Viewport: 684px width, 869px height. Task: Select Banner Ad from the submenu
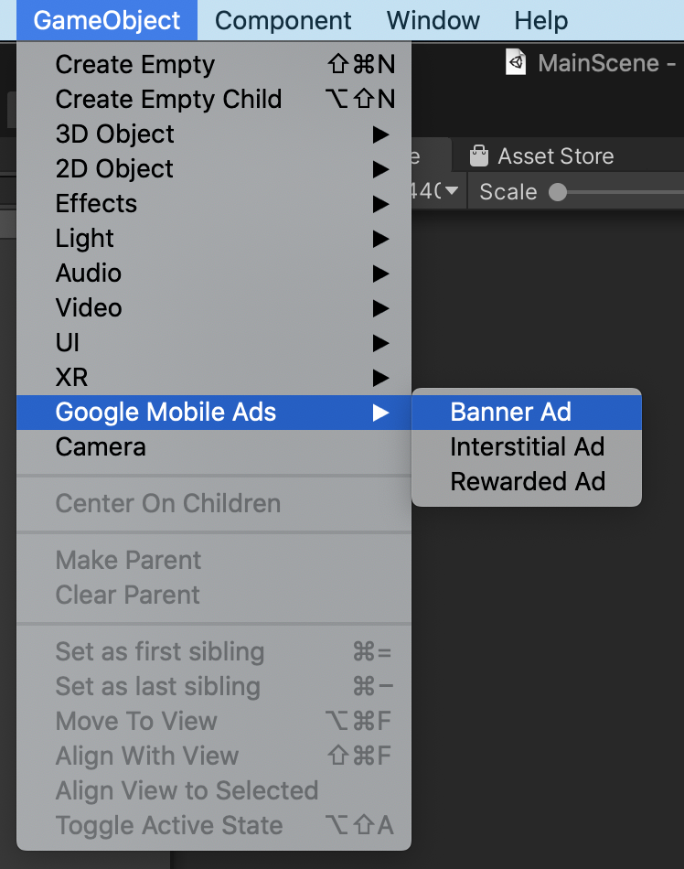[x=510, y=412]
